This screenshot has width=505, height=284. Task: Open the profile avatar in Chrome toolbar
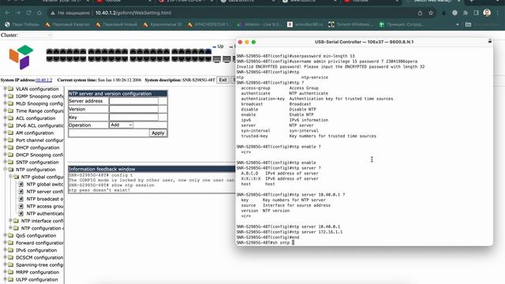[x=487, y=13]
